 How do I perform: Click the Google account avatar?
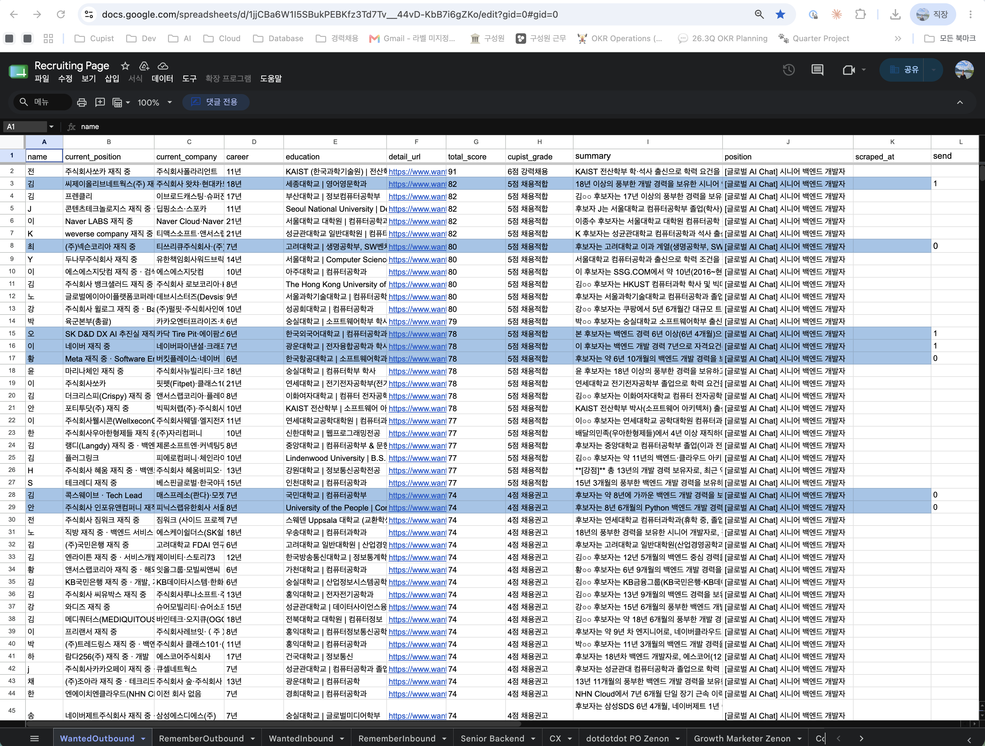(964, 70)
